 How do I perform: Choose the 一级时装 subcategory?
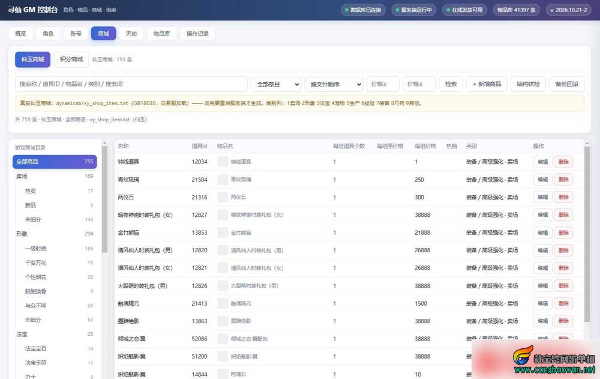coord(59,248)
